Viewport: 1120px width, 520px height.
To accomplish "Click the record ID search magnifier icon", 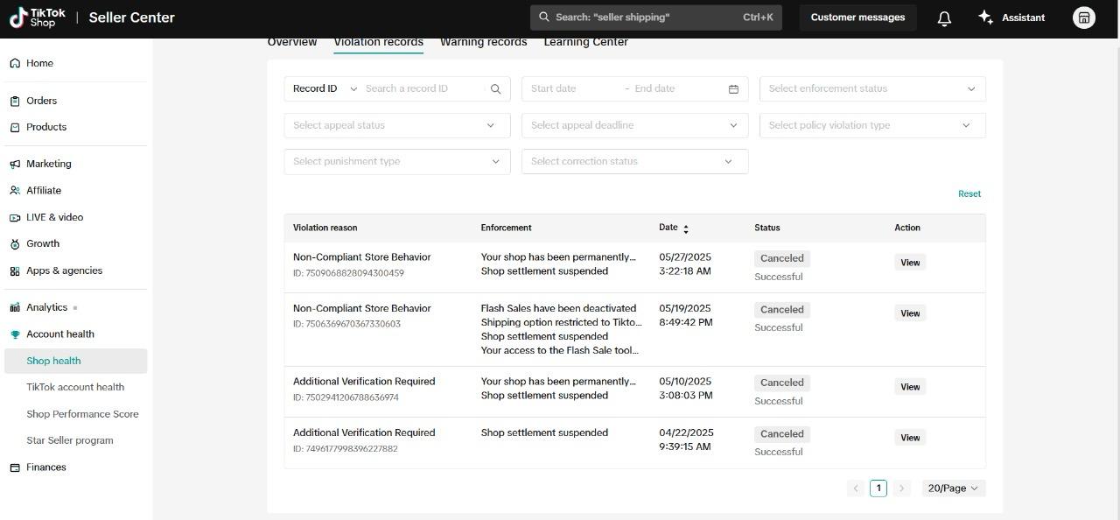I will point(495,88).
